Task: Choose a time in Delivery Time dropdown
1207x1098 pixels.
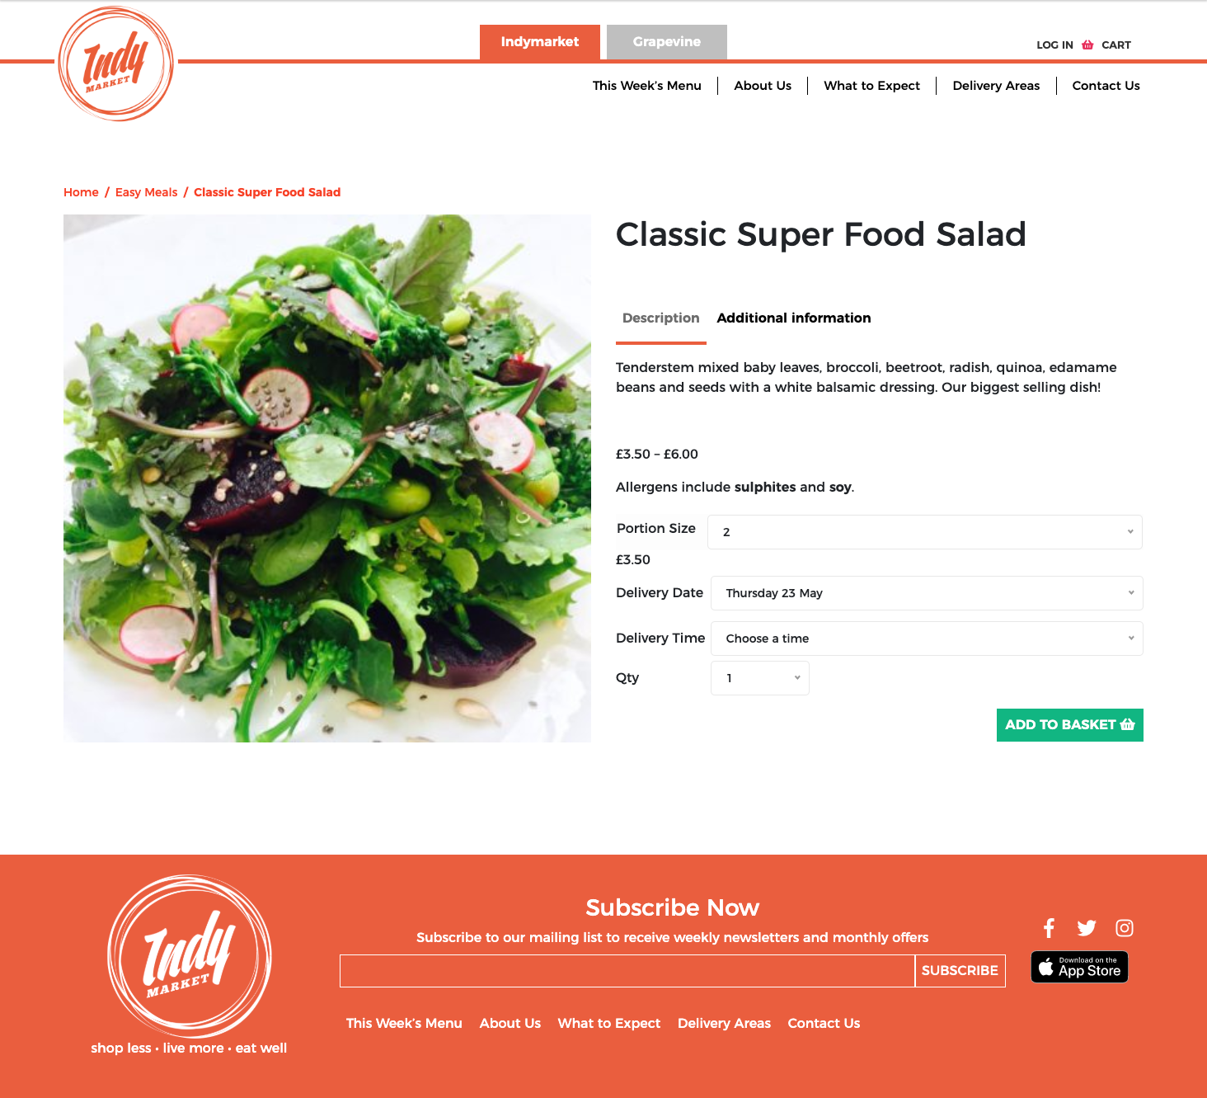Action: tap(927, 639)
